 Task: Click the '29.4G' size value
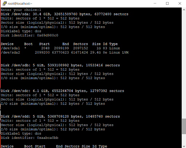96,52
